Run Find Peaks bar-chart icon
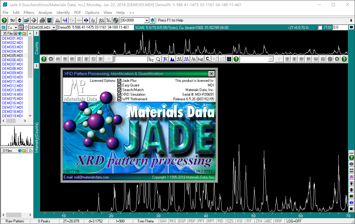Screen dimensions: 355x224 58,20
